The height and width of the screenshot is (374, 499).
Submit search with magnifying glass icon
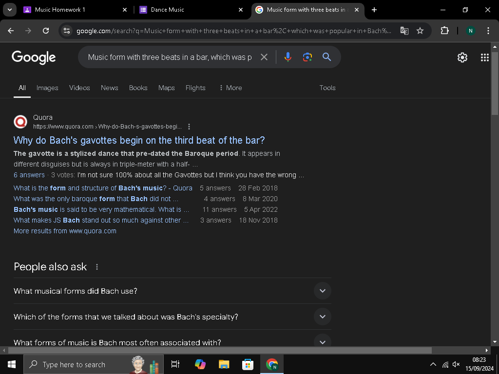[x=327, y=57]
